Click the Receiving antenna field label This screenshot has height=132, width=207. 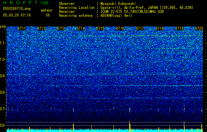pos(76,16)
